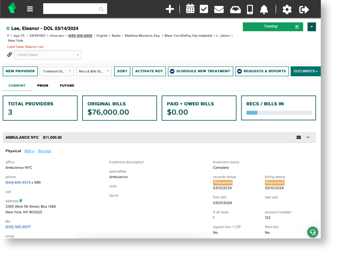Open the Treatment Status filter dropdown

coord(56,71)
